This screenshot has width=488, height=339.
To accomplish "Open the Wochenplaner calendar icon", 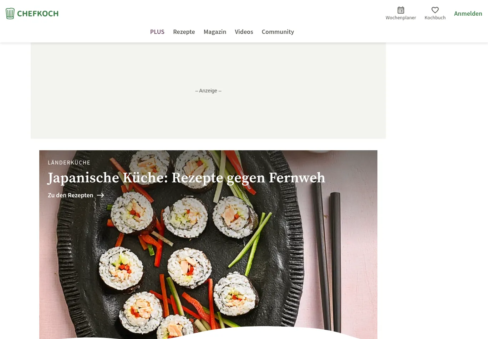I will point(401,10).
